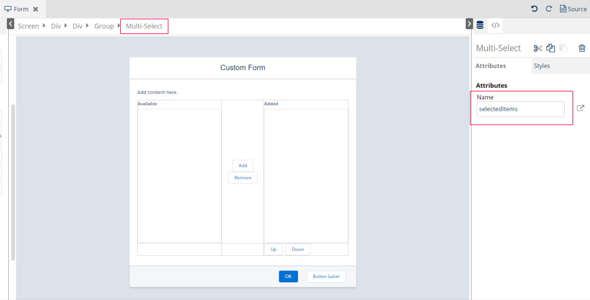
Task: Switch to the Attributes tab
Action: click(491, 66)
